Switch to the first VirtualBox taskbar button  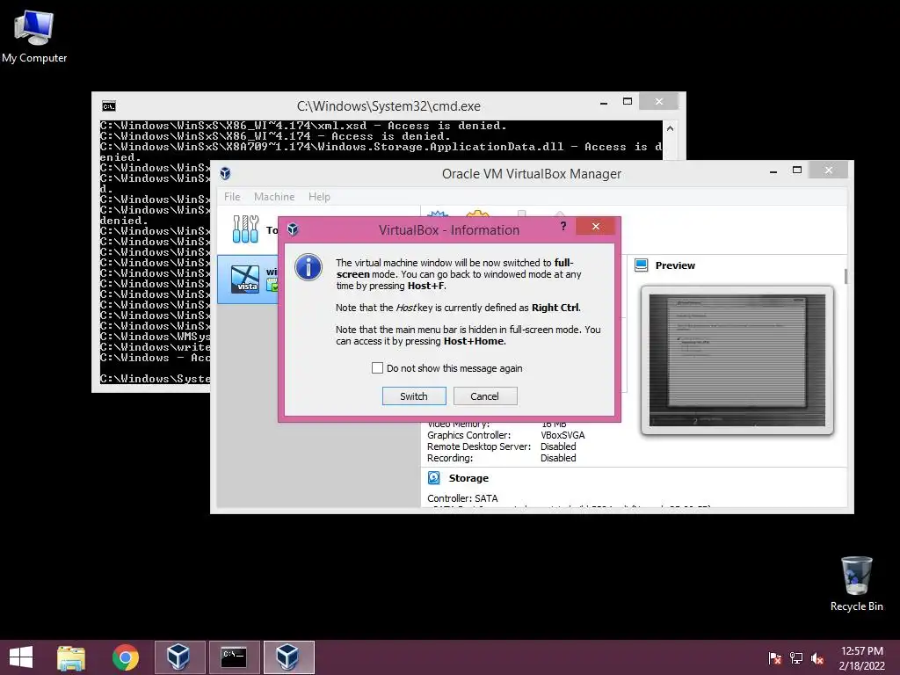[x=179, y=657]
